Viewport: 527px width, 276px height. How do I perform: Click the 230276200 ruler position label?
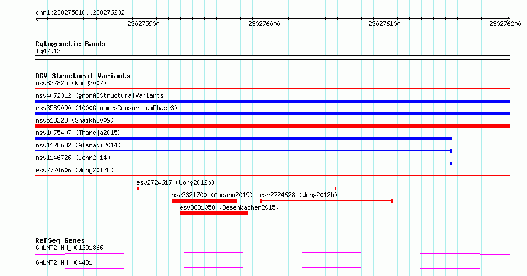click(x=505, y=24)
